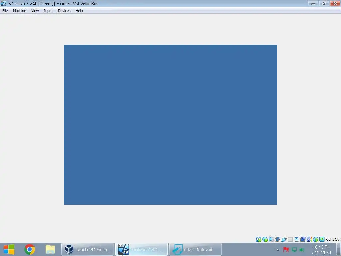The image size is (341, 256).
Task: Click the hard disk activity indicator
Action: [x=258, y=239]
